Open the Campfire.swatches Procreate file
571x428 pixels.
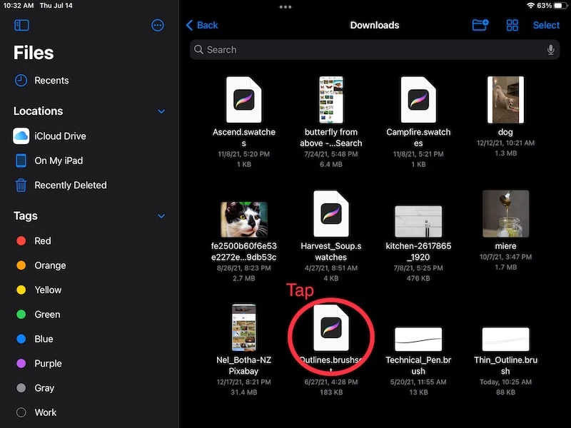pyautogui.click(x=418, y=100)
